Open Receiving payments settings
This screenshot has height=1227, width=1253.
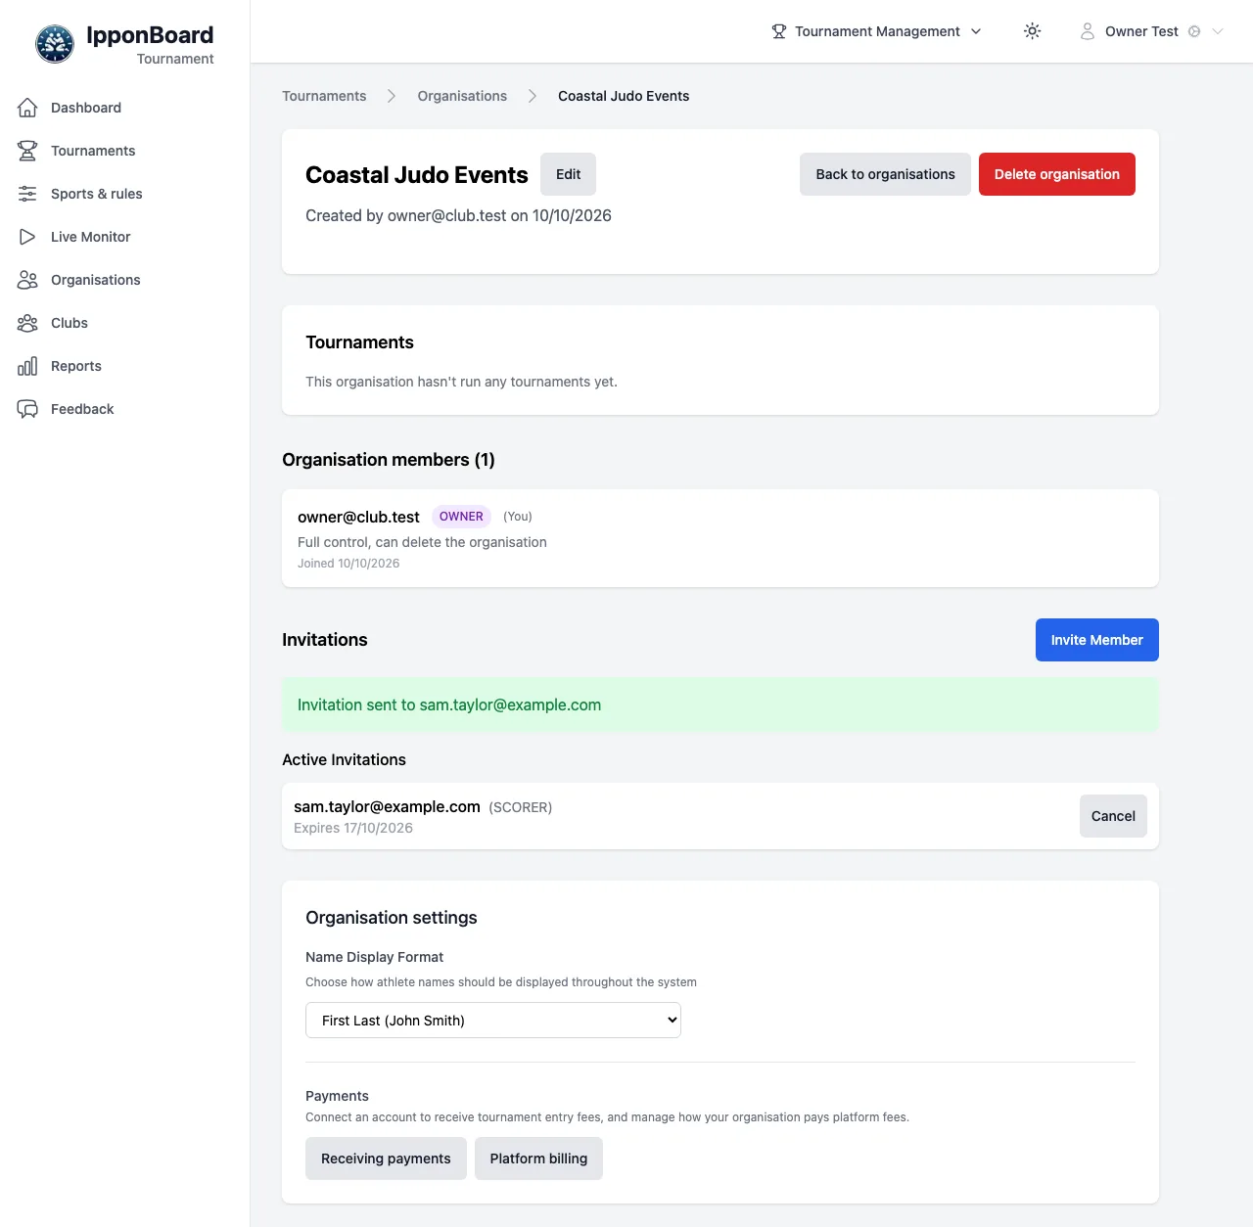(x=386, y=1159)
